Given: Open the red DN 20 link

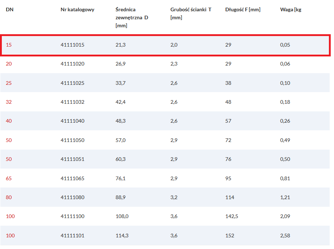Looking at the screenshot, I should point(9,64).
